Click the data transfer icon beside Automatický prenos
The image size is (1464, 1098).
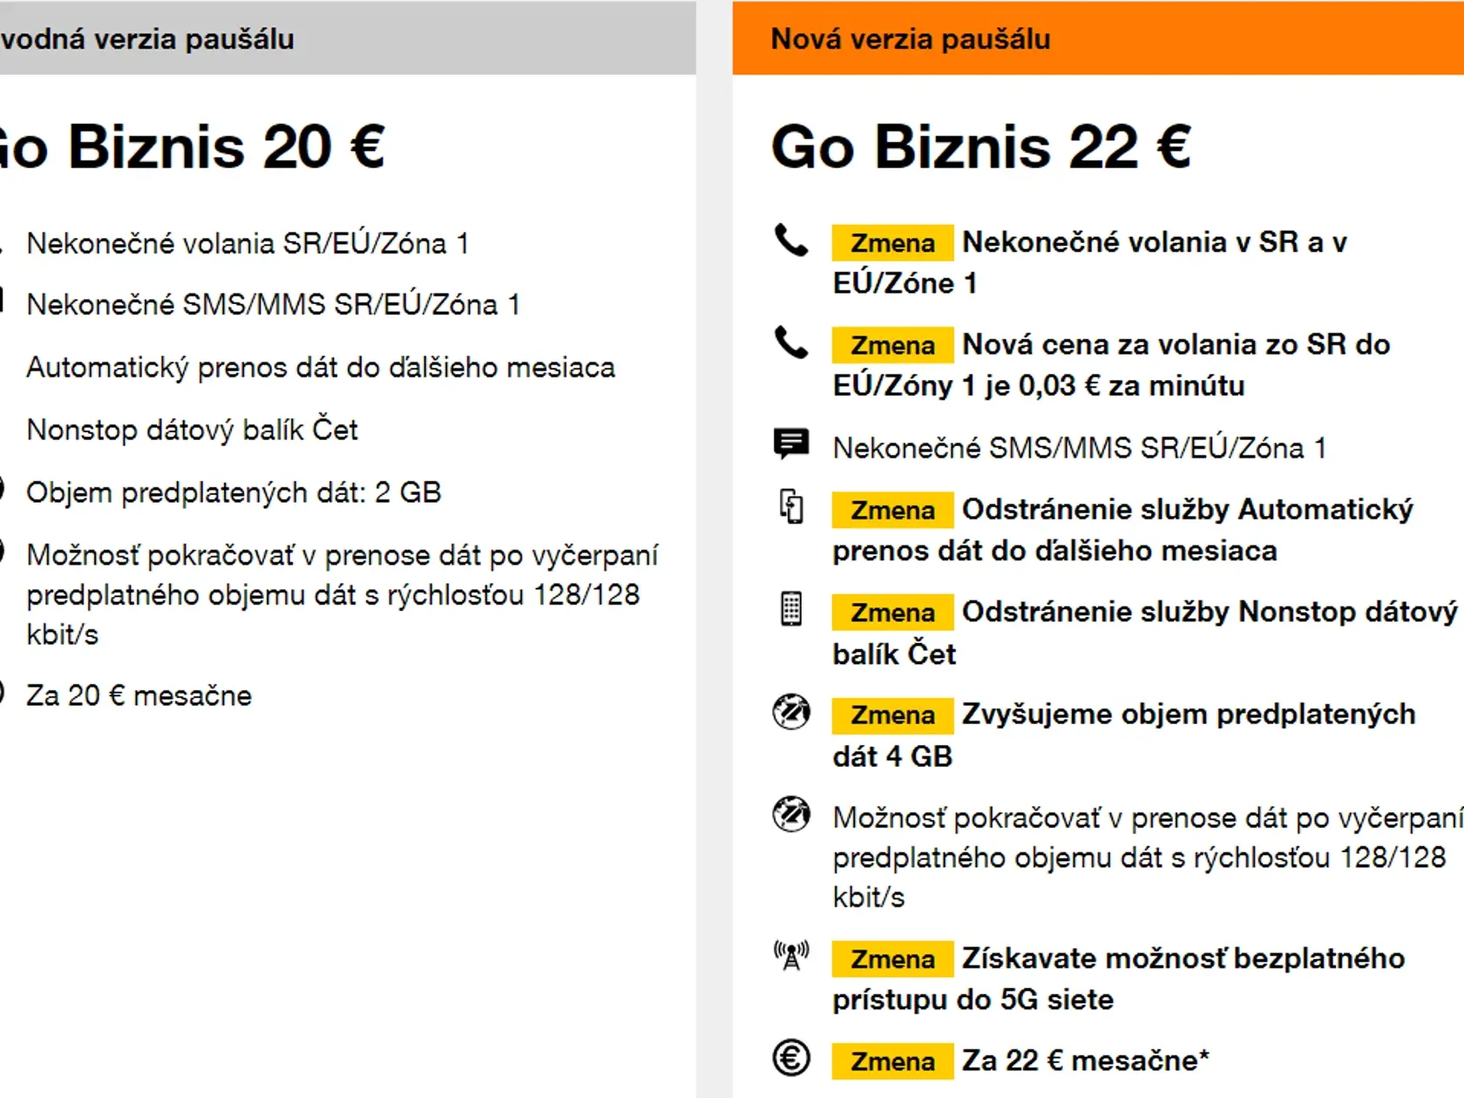tap(791, 507)
